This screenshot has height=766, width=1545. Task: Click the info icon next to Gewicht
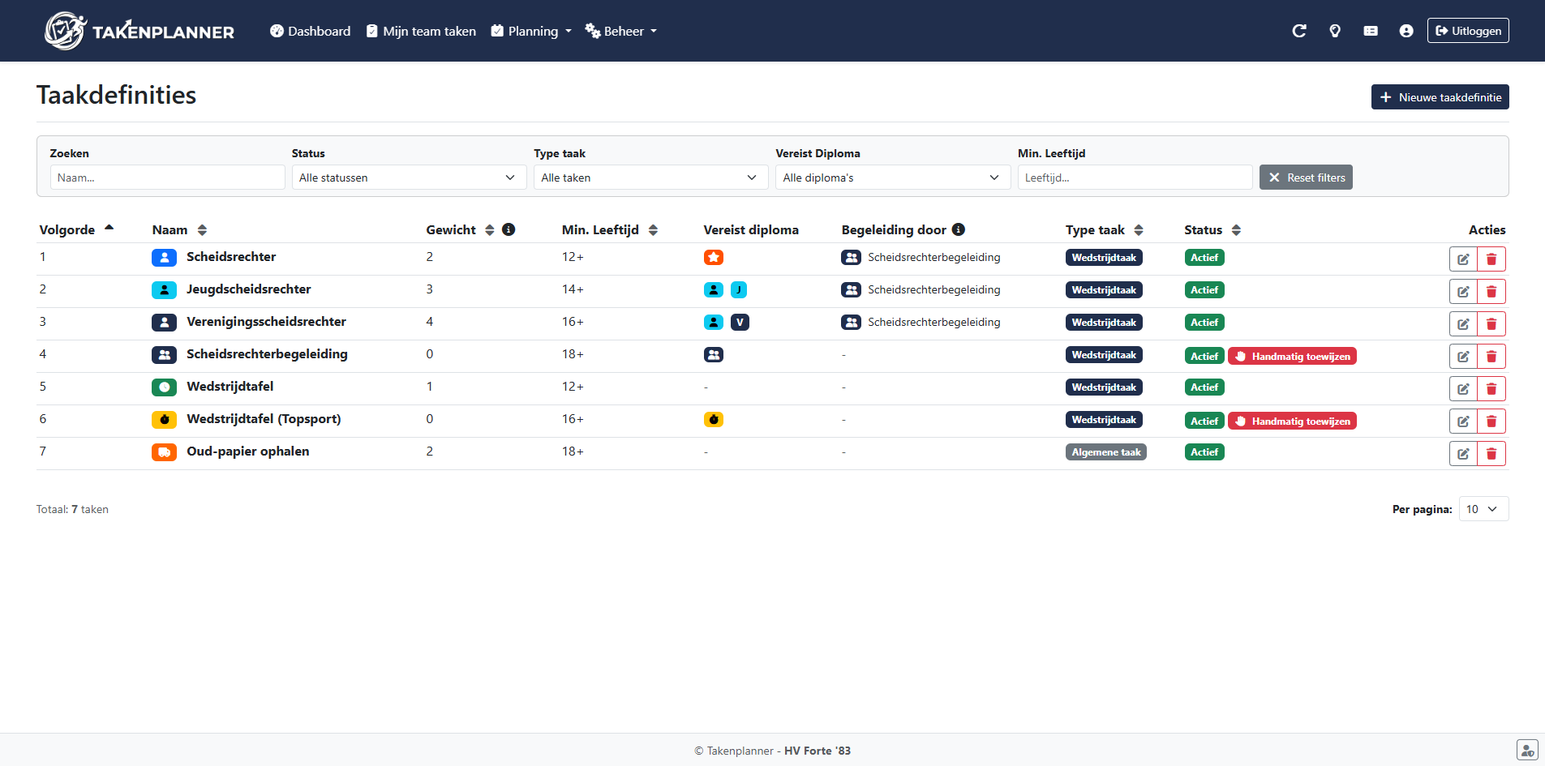point(509,229)
